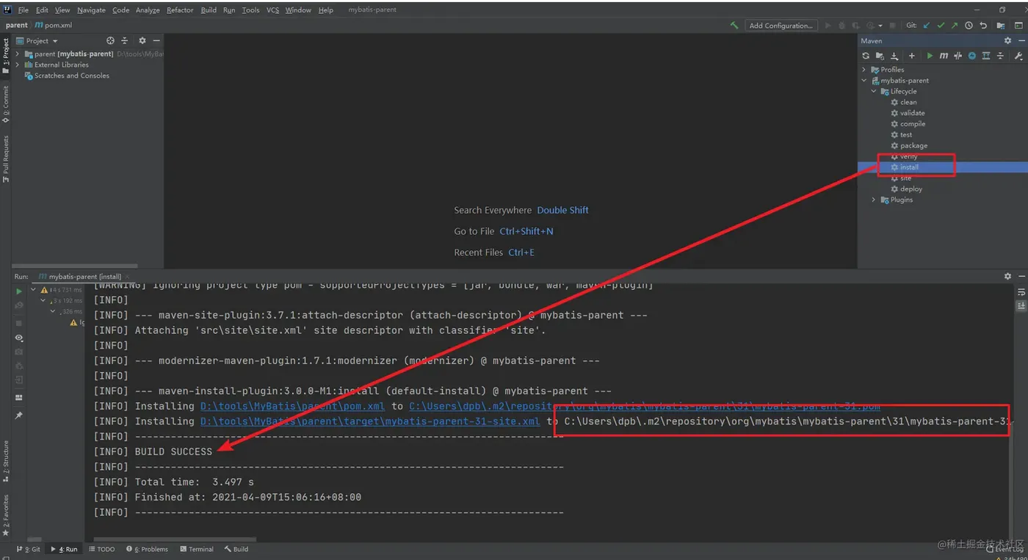Screen dimensions: 1028x560
Task: Open D:\tools\MyBatis\parent\pom.xml link
Action: pos(292,406)
